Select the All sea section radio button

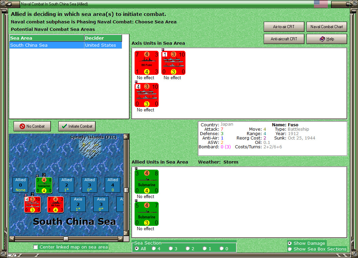pos(137,249)
